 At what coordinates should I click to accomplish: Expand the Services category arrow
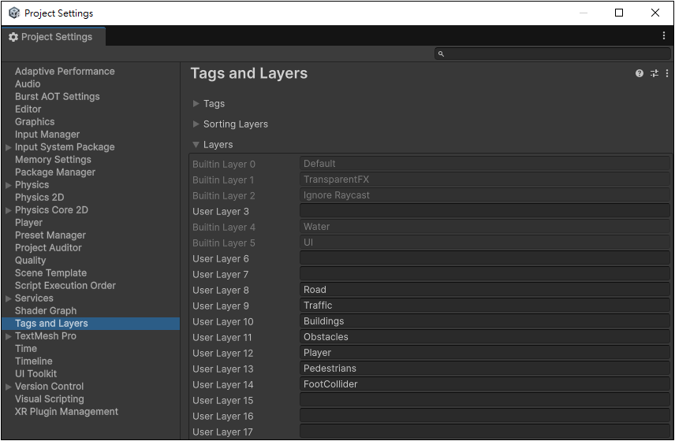(x=8, y=298)
